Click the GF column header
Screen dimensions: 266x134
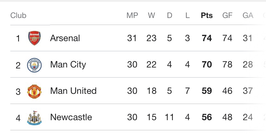227,15
